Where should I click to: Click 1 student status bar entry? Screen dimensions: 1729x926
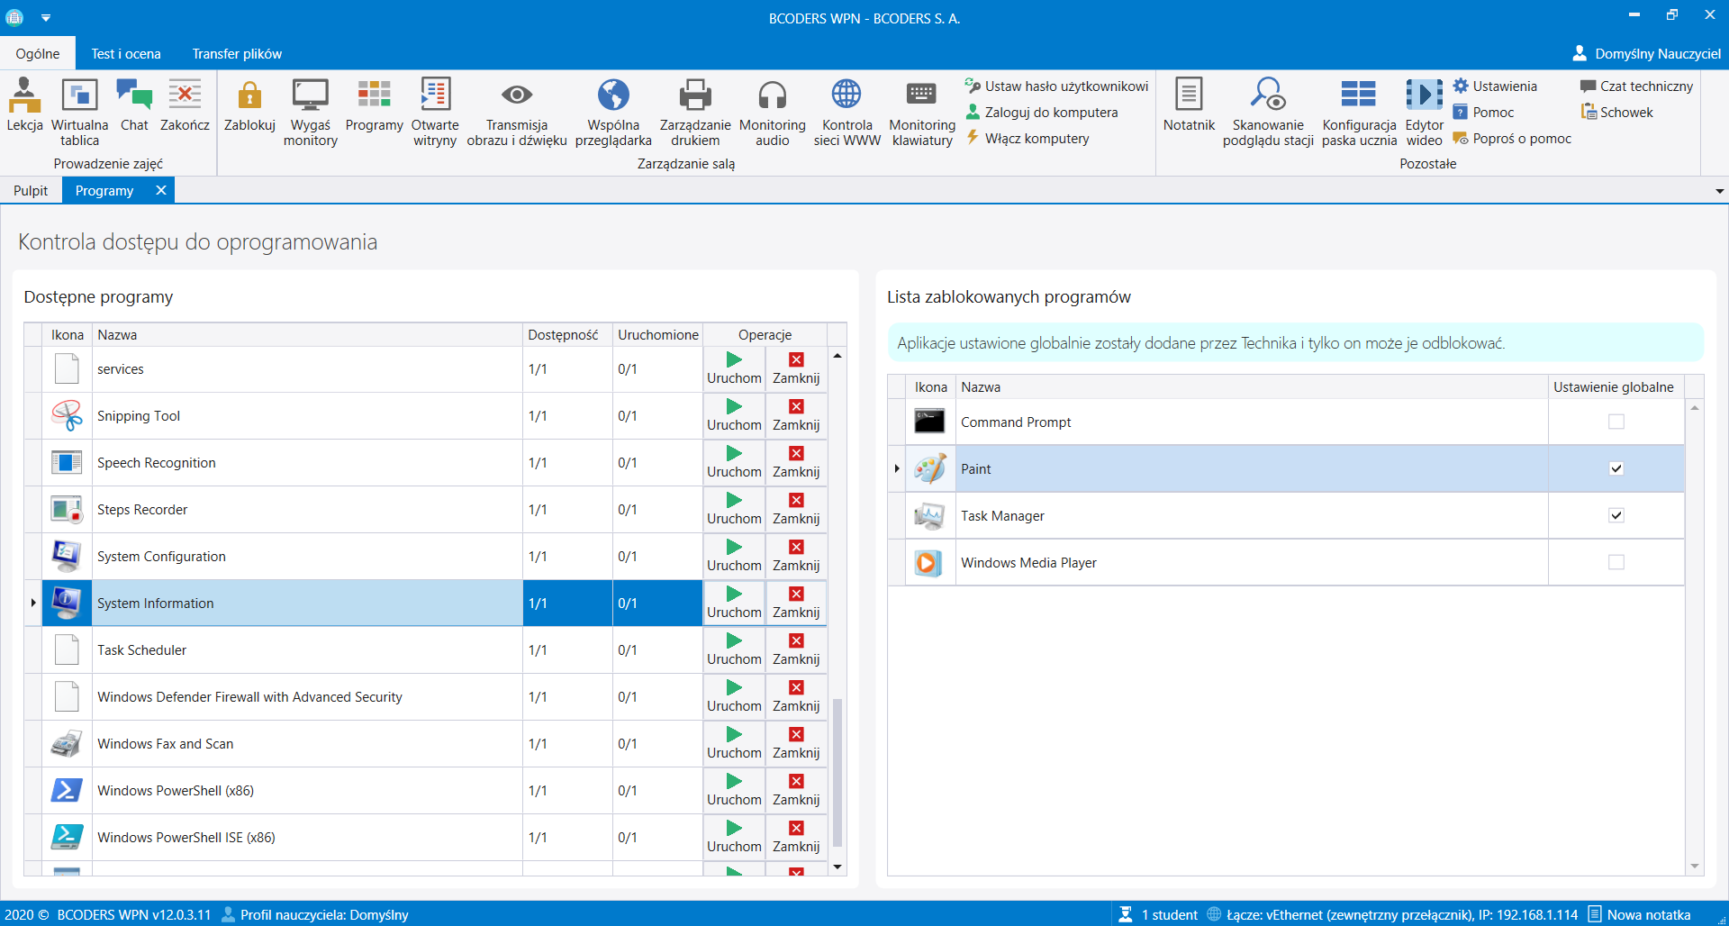point(1158,914)
